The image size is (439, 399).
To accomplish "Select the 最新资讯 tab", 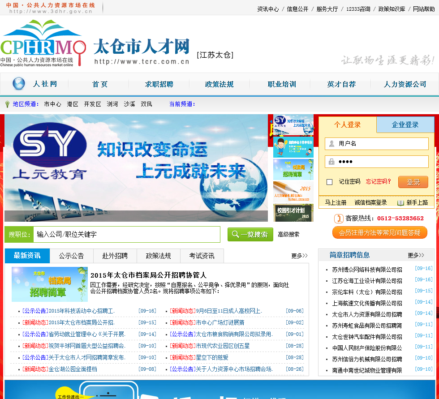I will tap(27, 255).
